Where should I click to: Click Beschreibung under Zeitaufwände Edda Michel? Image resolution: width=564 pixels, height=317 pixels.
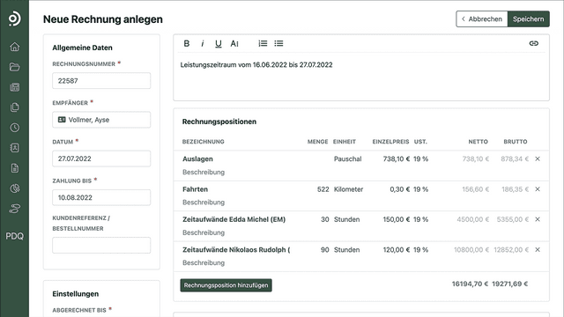(x=204, y=232)
